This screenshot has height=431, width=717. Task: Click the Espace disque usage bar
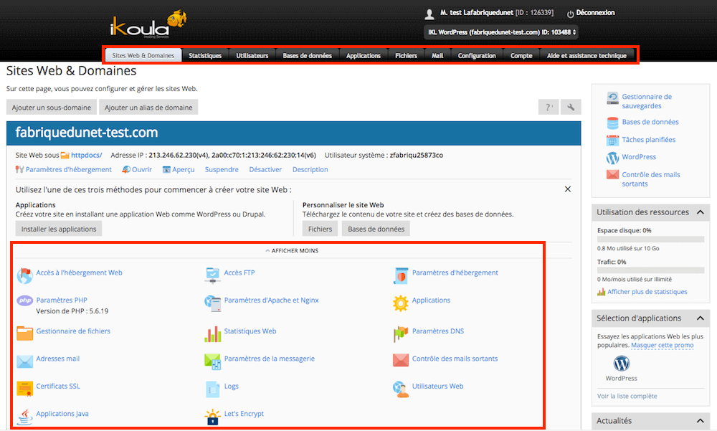650,240
